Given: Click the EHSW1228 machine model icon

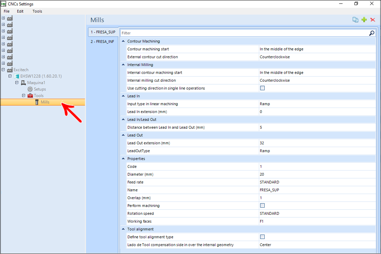Looking at the screenshot, I should [x=17, y=76].
